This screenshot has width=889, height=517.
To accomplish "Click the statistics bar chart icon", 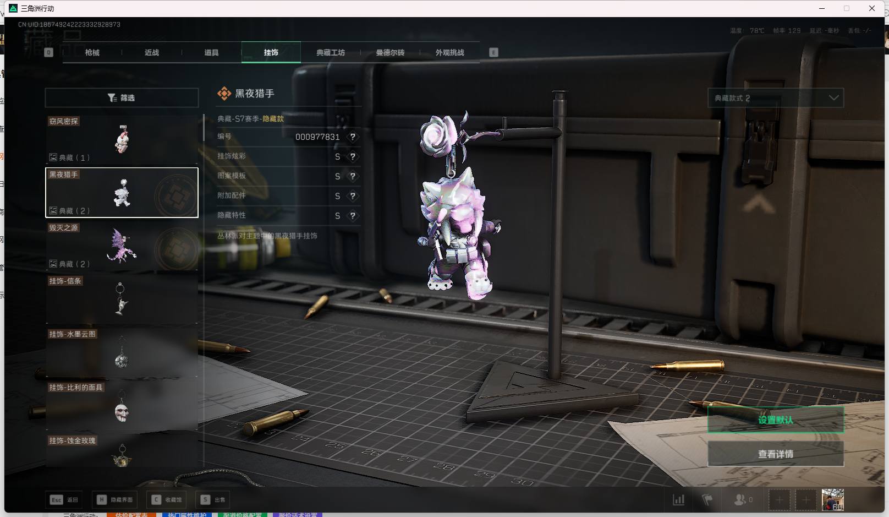I will 679,499.
